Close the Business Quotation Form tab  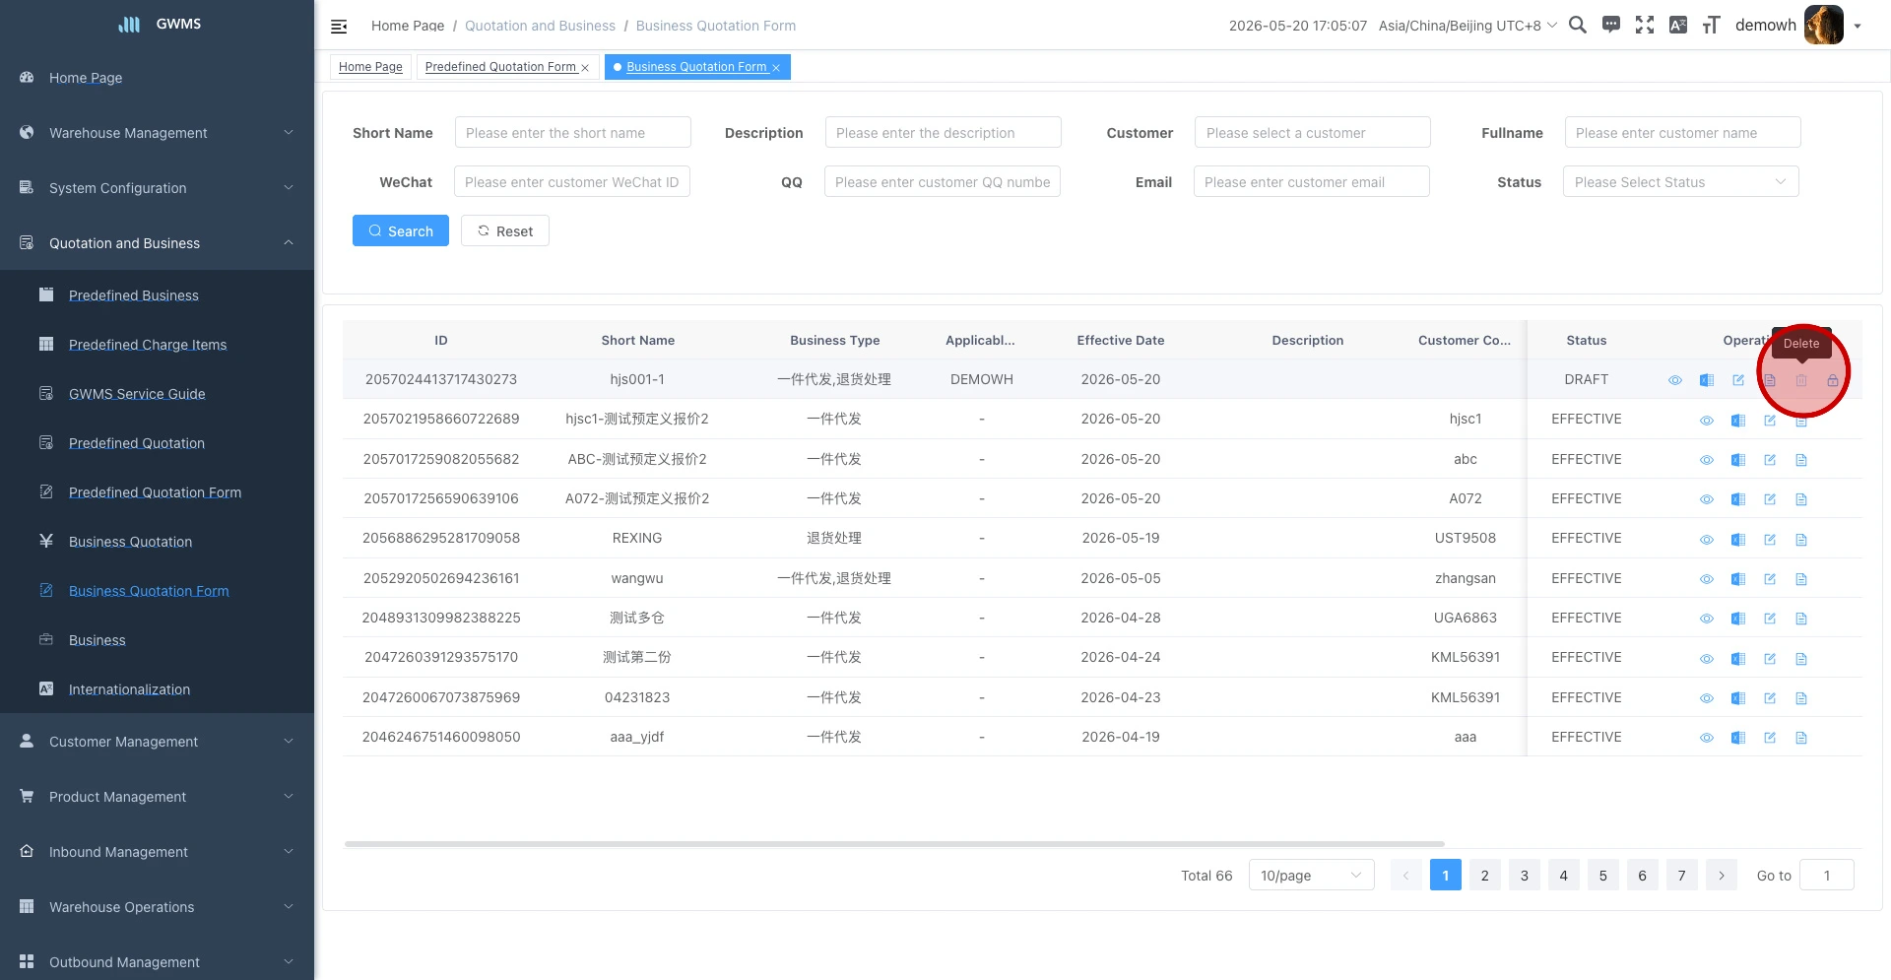point(776,68)
